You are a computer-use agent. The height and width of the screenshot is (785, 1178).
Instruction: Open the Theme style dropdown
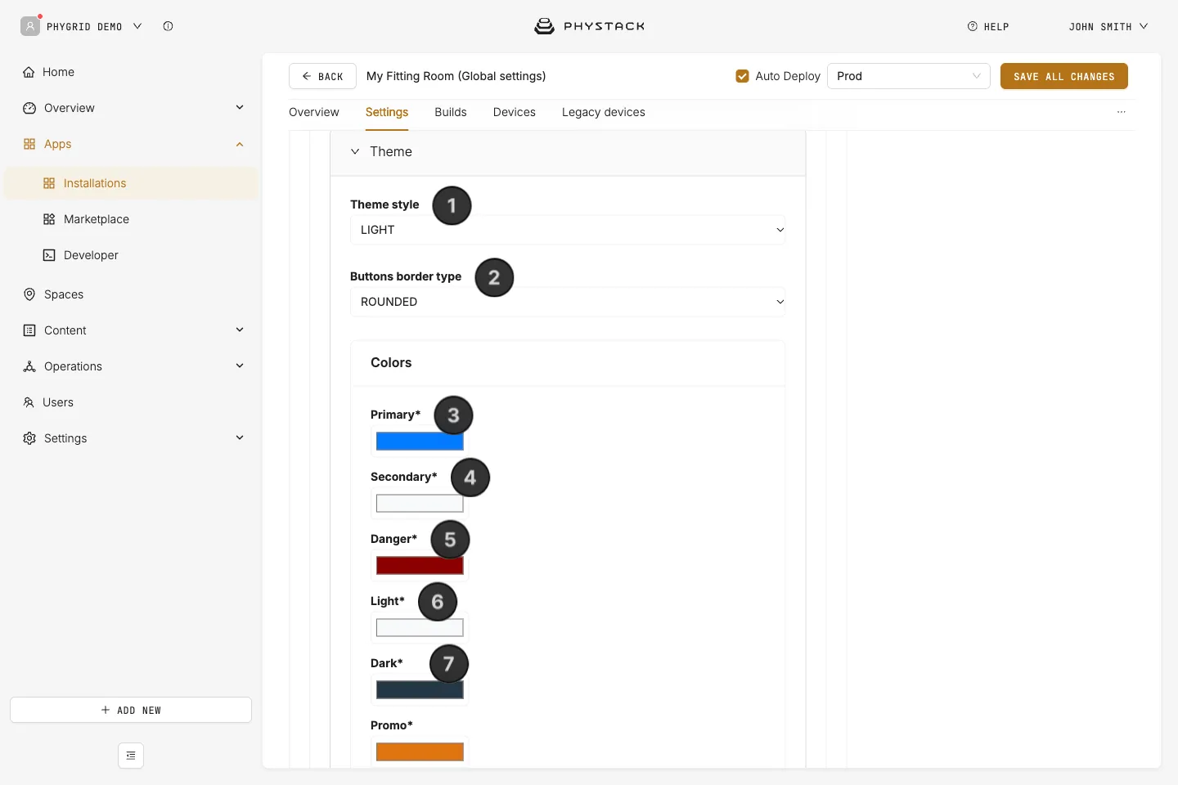coord(568,230)
